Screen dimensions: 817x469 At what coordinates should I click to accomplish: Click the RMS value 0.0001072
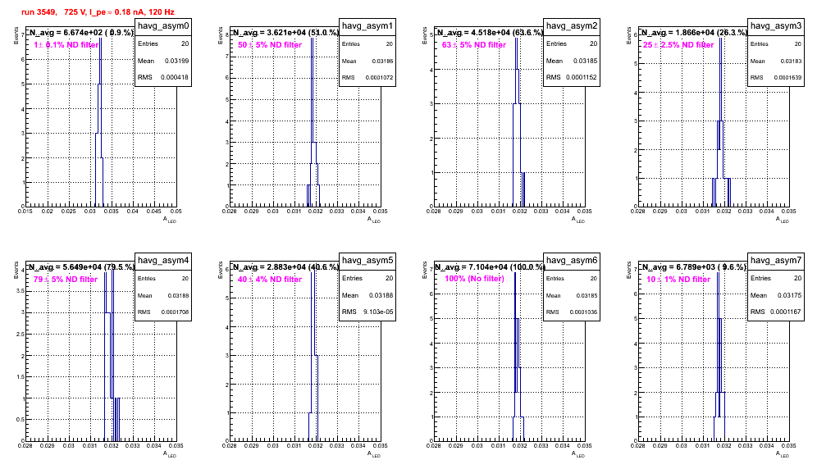click(379, 78)
